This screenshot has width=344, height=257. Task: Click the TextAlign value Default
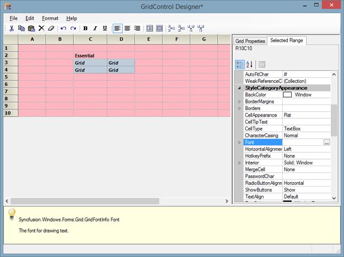click(x=307, y=197)
